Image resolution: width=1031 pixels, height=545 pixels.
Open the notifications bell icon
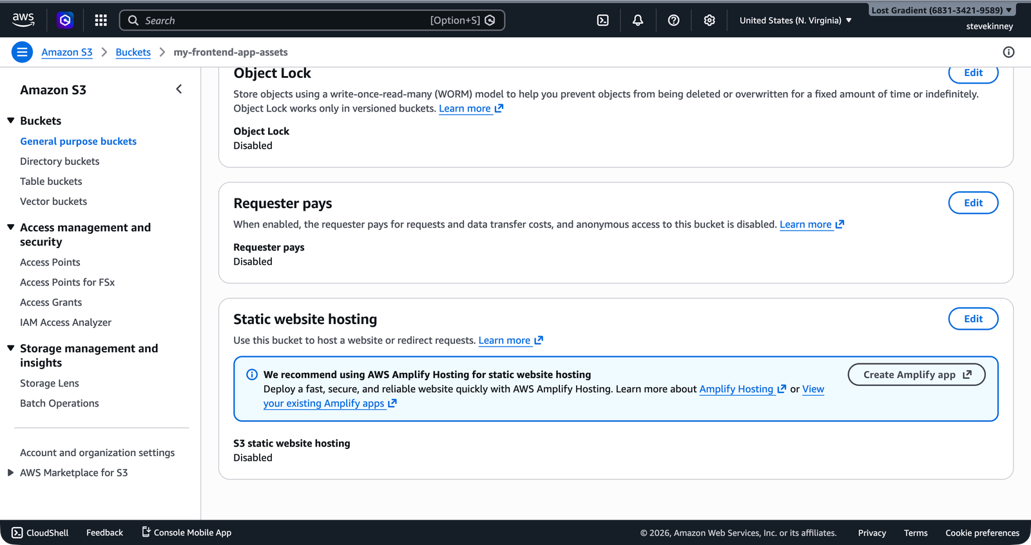click(638, 21)
